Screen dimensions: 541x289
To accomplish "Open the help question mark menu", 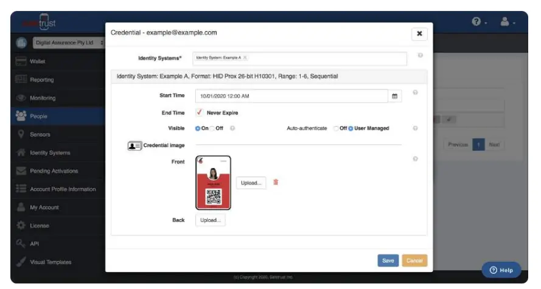I will tap(480, 22).
